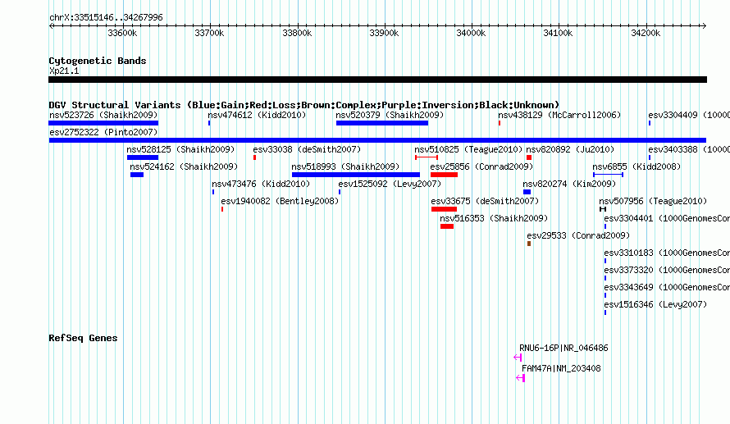Screen dimensions: 730x424
Task: Click the 34100k ruler label
Action: click(559, 33)
